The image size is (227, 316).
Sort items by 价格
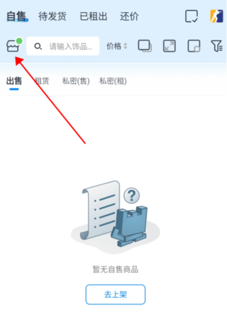tap(114, 46)
